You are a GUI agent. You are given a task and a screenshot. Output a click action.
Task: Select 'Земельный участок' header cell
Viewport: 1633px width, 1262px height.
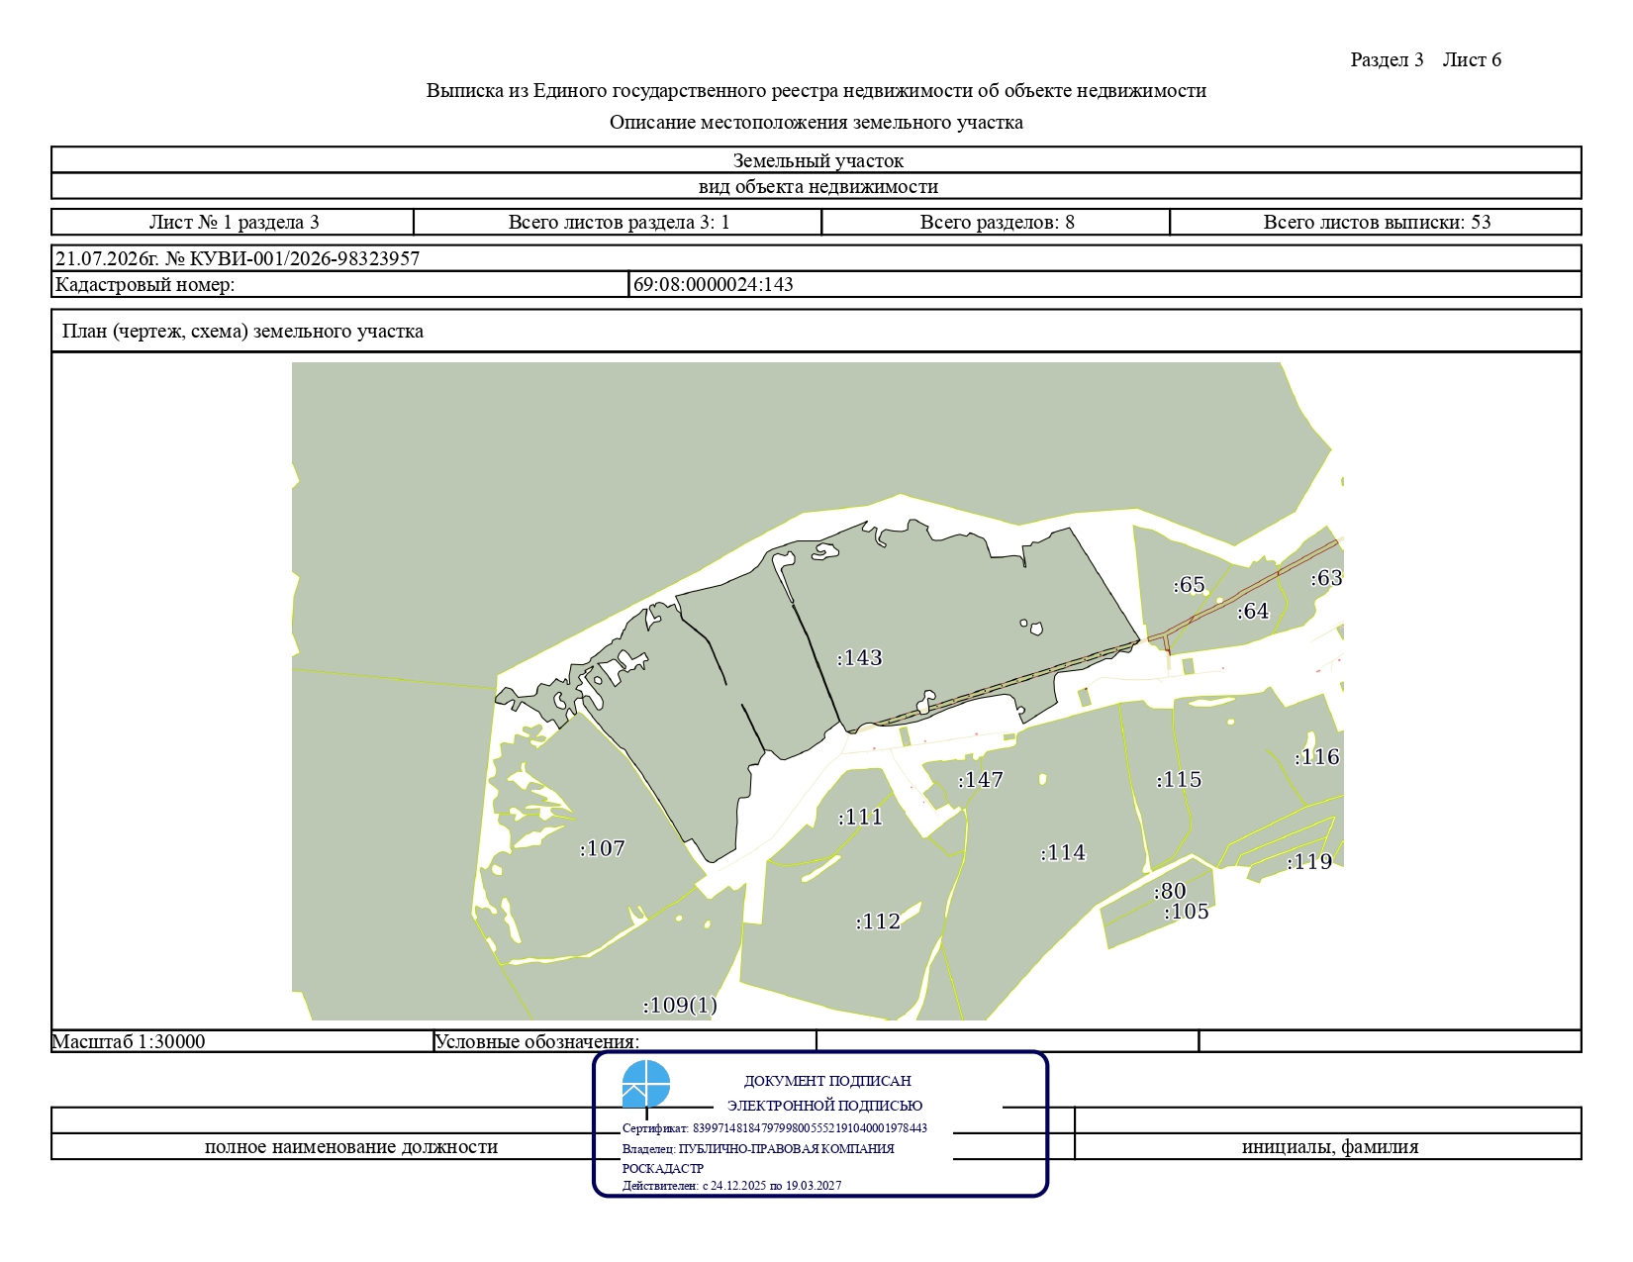click(x=817, y=160)
